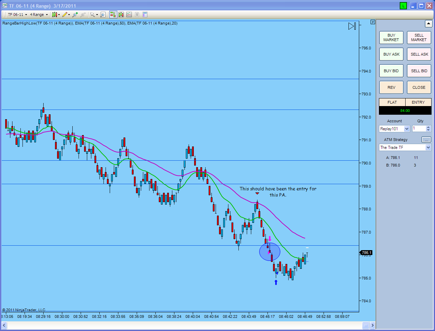435x331 pixels.
Task: Expand the chart style dropdown arrow
Action: (x=59, y=15)
